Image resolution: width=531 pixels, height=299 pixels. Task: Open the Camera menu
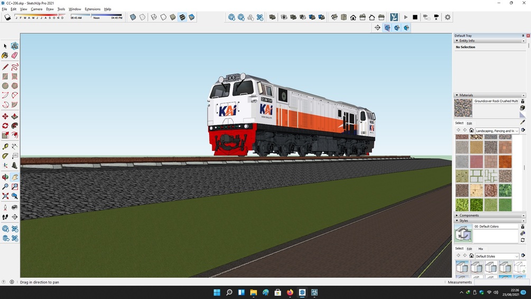pyautogui.click(x=36, y=9)
